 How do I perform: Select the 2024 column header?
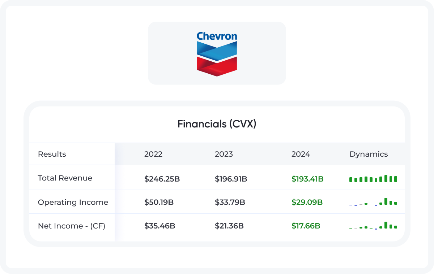tap(301, 154)
